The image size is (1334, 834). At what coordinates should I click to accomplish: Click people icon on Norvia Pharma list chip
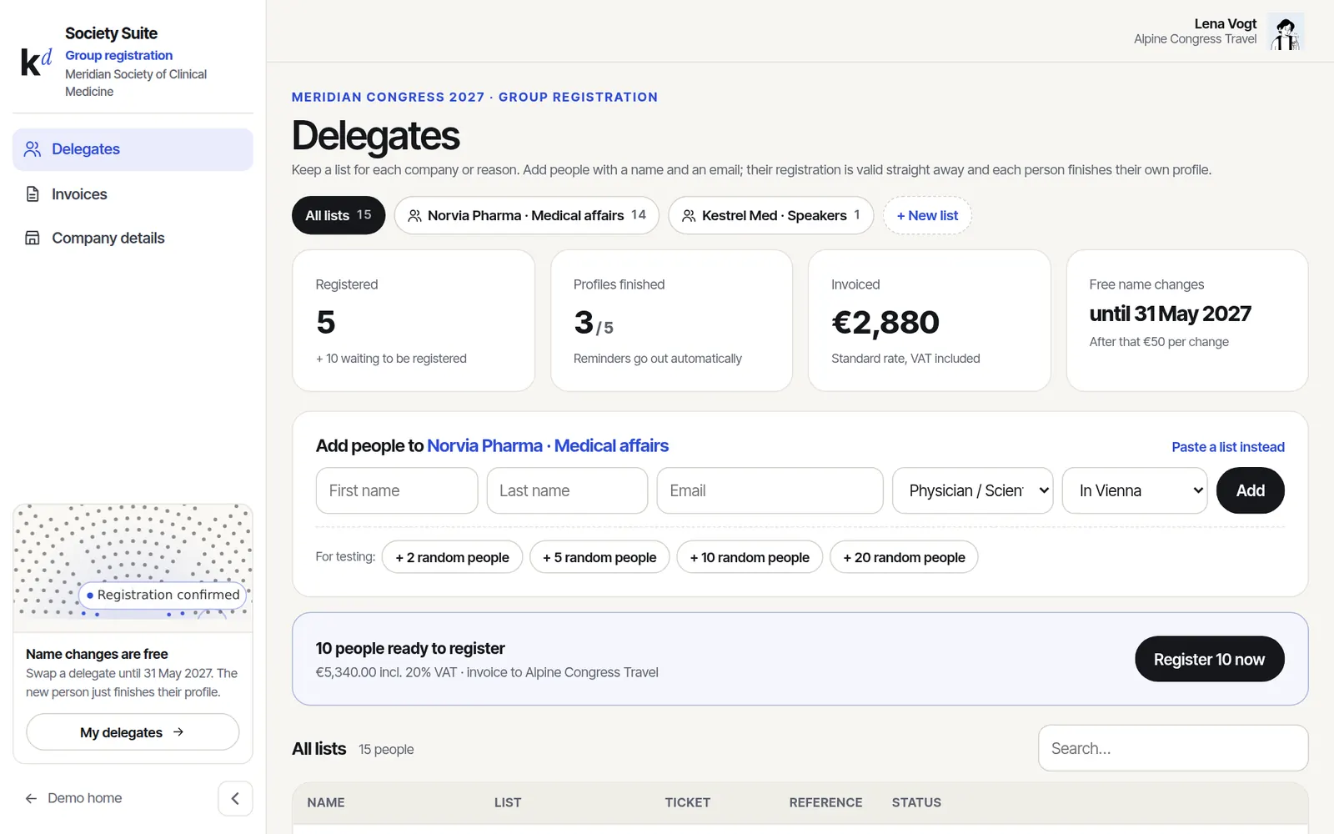414,216
